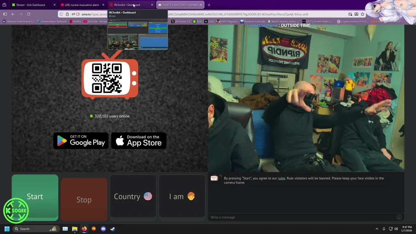Open Cryptocurrency Prices bookmark

pyautogui.click(x=352, y=21)
